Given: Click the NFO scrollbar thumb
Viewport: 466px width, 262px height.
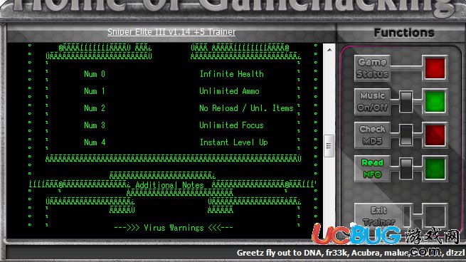Looking at the screenshot, I should [329, 146].
